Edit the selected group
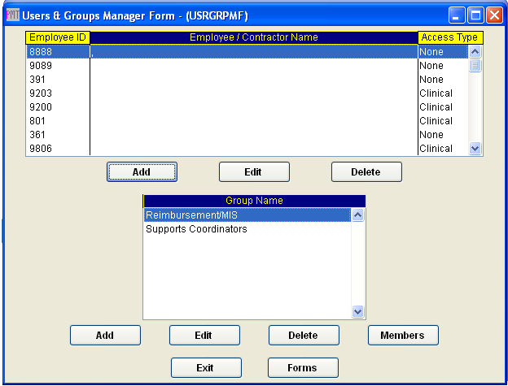 pos(204,335)
